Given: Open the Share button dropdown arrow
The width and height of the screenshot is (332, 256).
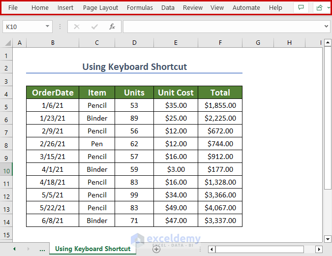Looking at the screenshot, I should (328, 7).
